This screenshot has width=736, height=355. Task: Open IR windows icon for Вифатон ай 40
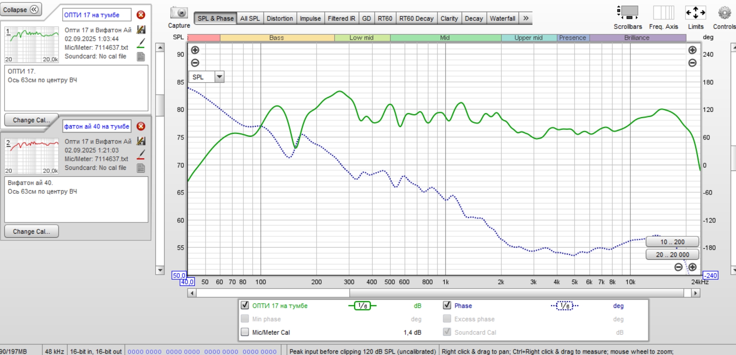(x=141, y=141)
